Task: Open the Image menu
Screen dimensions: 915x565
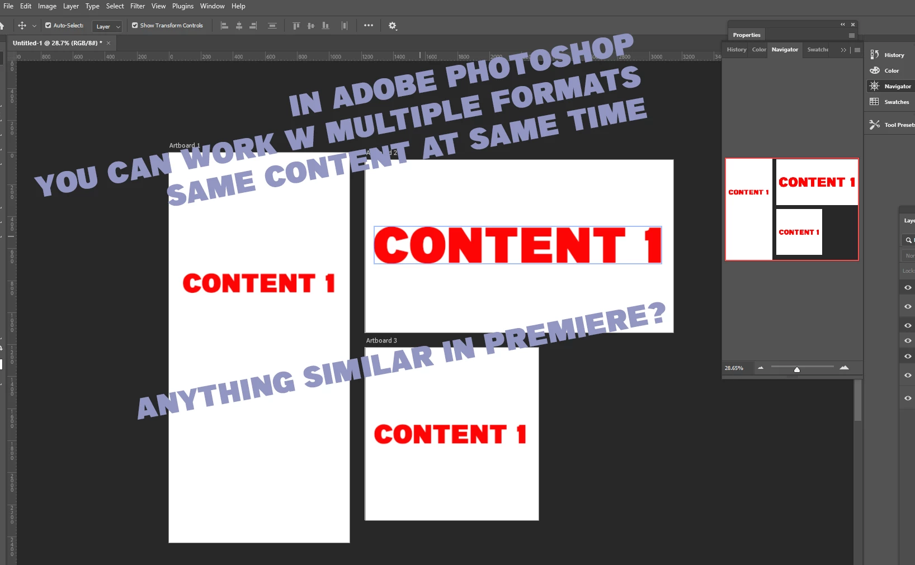Action: tap(47, 6)
